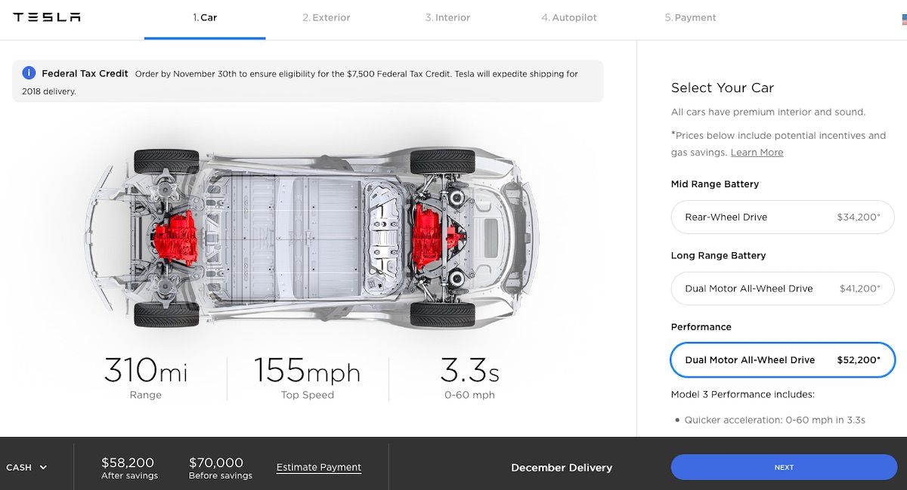The image size is (907, 490).
Task: Select Long Range Dual Motor All-Wheel Drive
Action: pyautogui.click(x=782, y=288)
